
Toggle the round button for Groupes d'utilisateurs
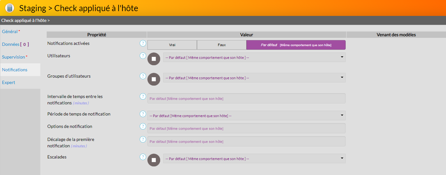[x=154, y=79]
